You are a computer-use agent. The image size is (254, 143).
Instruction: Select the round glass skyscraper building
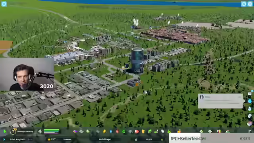[x=137, y=60]
